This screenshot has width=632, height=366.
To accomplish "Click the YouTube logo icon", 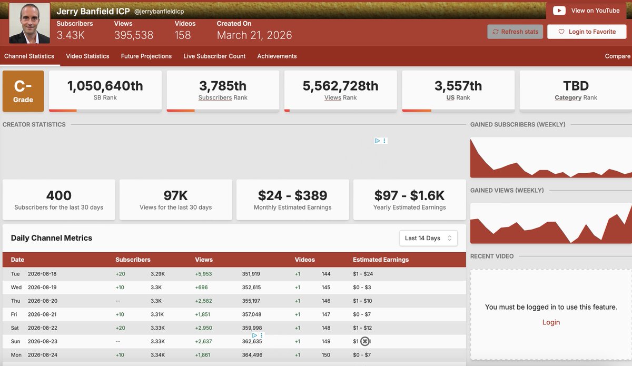I will [559, 11].
